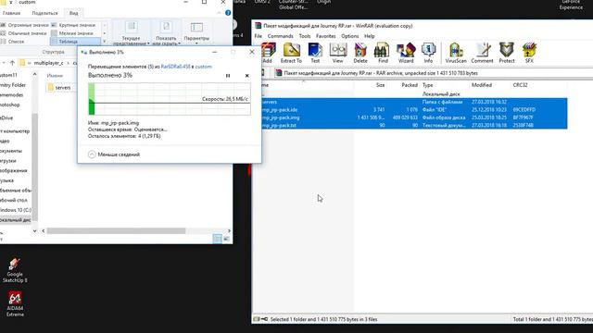Click the Add icon in WinRAR toolbar
593x333 pixels.
coord(268,53)
